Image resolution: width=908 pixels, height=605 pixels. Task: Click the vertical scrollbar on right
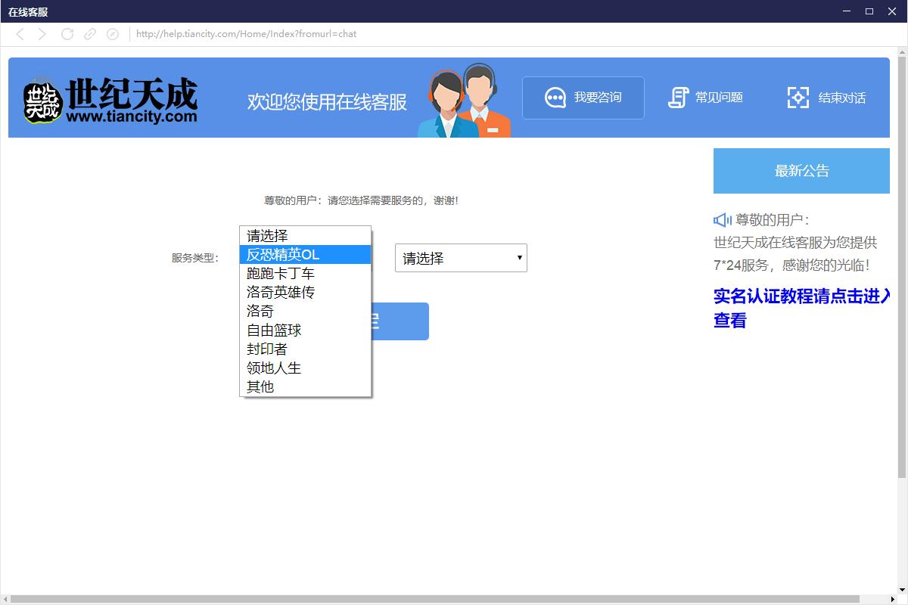tap(901, 265)
